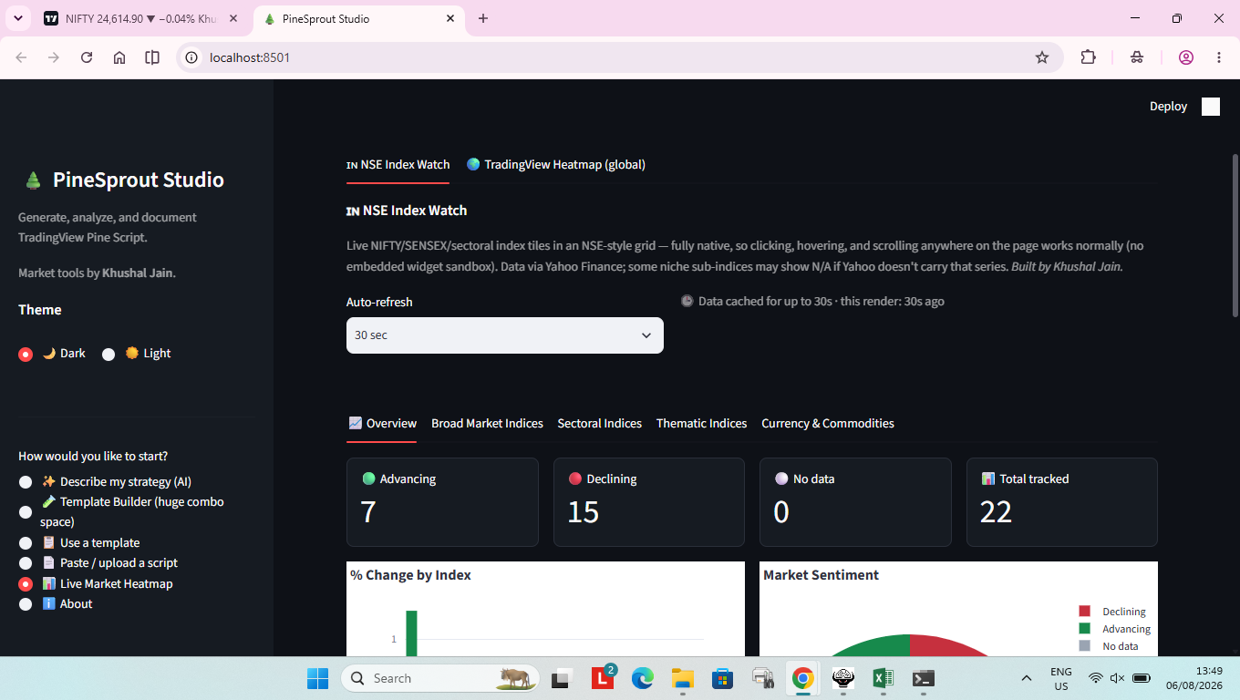
Task: Show hidden system tray icons
Action: pos(1027,678)
